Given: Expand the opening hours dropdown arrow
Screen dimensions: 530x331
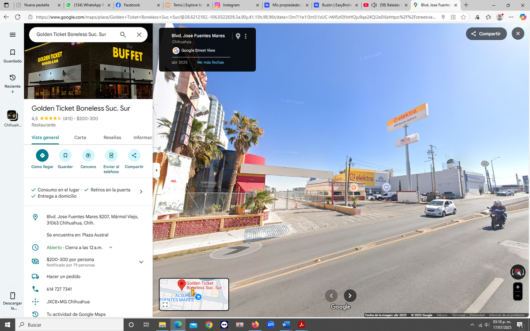Looking at the screenshot, I should pyautogui.click(x=110, y=248).
